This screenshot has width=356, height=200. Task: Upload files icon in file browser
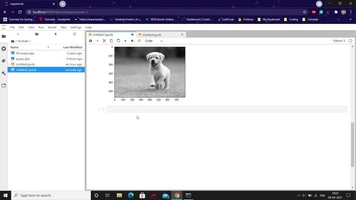click(56, 34)
